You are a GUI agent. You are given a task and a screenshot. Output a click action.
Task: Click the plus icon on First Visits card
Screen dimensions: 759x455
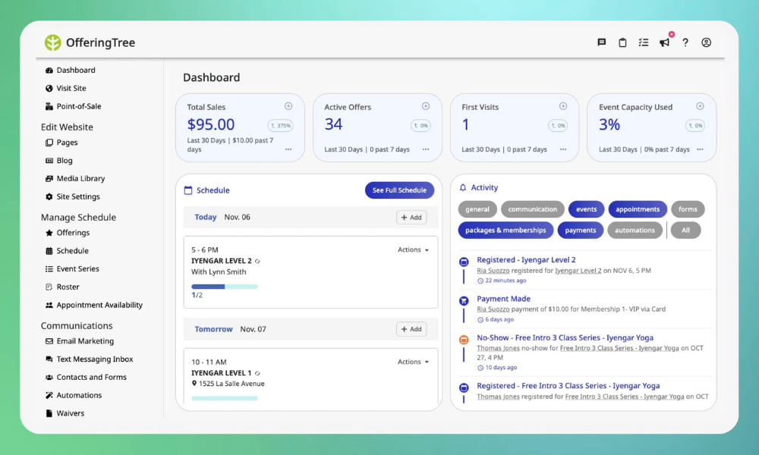click(x=563, y=106)
